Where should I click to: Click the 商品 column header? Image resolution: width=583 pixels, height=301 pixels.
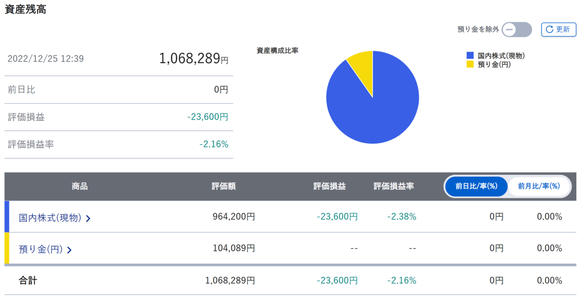(80, 186)
